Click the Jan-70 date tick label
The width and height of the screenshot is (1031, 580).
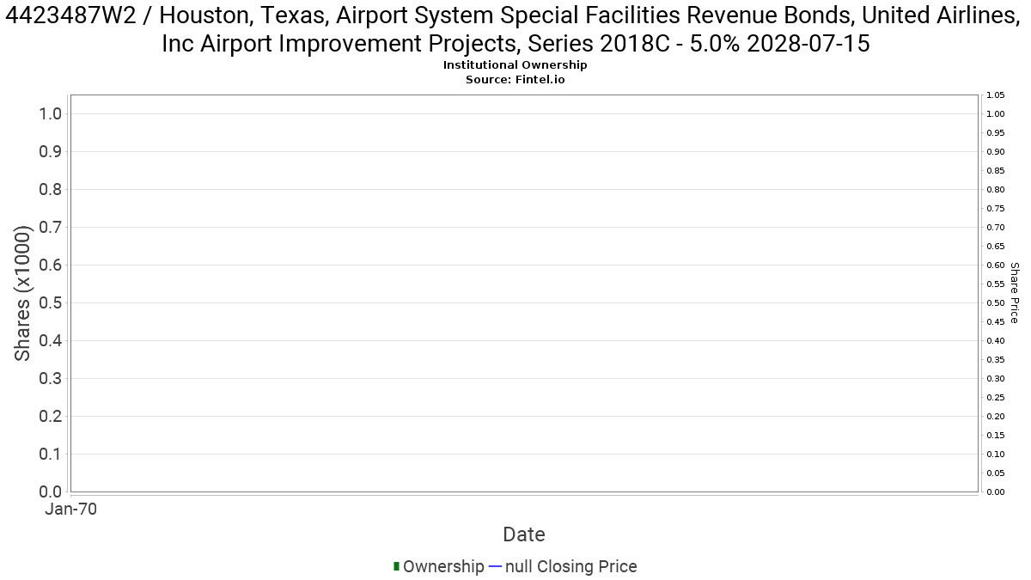(70, 510)
